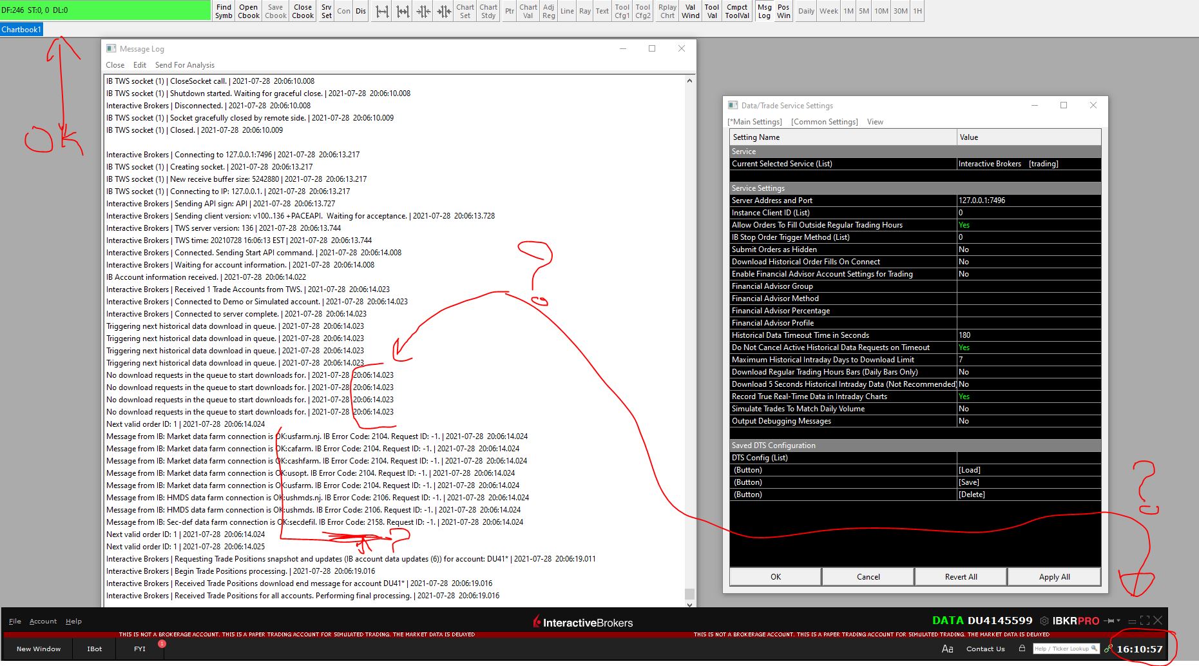Click the Message Log window title icon

click(111, 48)
